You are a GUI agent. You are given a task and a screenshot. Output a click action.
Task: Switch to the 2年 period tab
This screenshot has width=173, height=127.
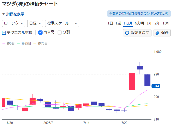tap(157, 23)
